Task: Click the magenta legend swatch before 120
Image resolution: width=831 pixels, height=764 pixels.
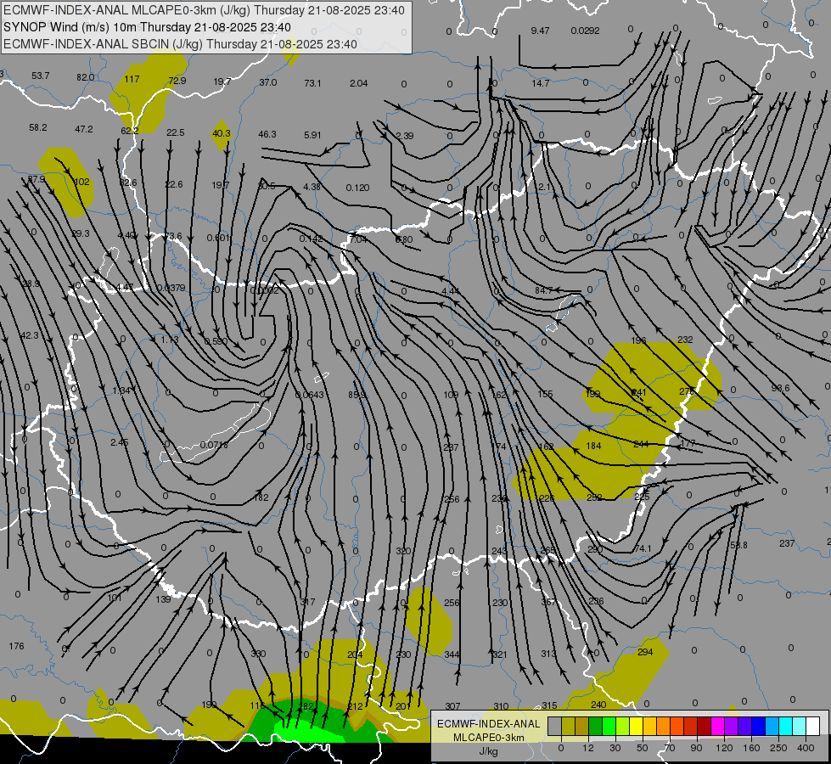Action: pyautogui.click(x=718, y=727)
